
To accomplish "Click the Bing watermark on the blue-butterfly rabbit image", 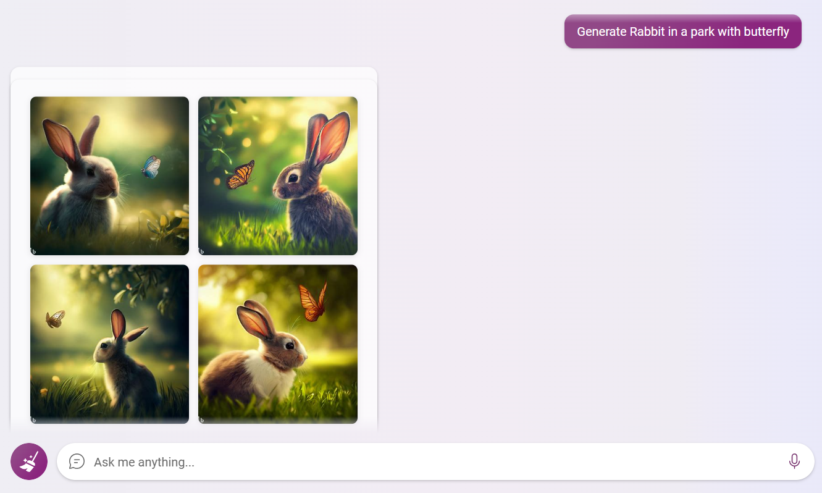I will tap(35, 250).
